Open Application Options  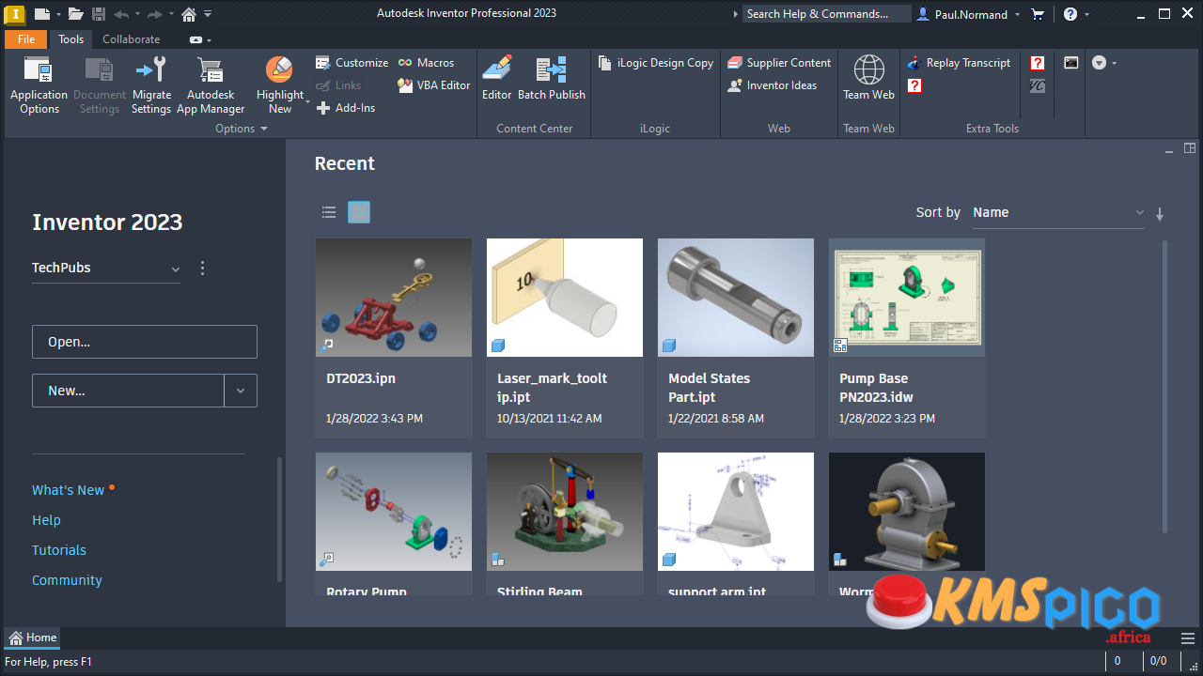tap(39, 85)
